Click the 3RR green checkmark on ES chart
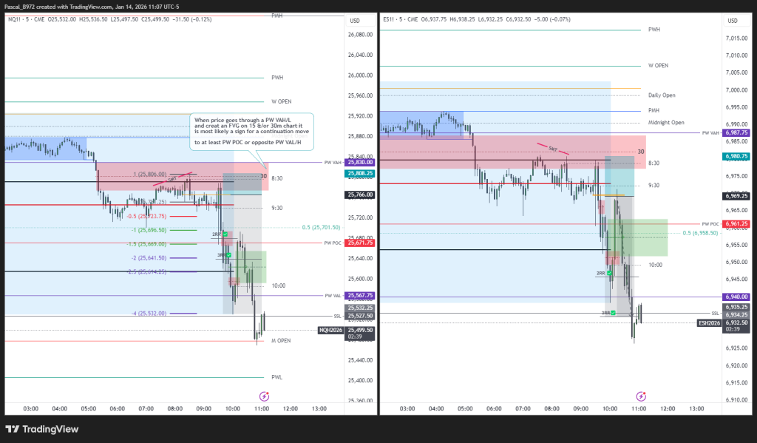Viewport: 757px width, 443px height. (x=613, y=313)
